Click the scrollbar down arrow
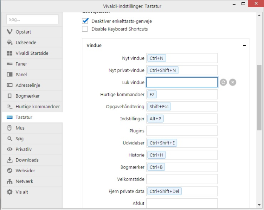264x210 pixels. [x=259, y=205]
